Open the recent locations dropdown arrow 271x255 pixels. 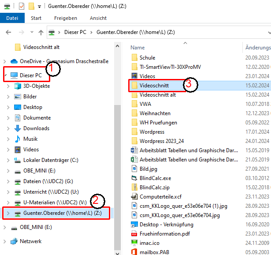click(x=31, y=32)
